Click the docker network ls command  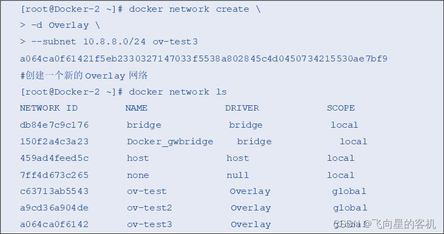point(178,92)
